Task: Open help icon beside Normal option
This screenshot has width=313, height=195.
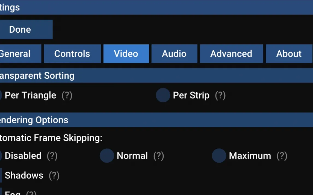Action: click(159, 156)
